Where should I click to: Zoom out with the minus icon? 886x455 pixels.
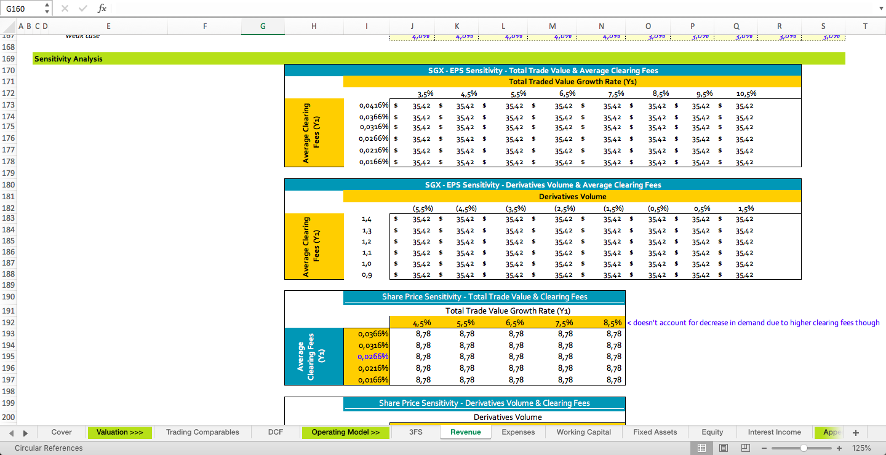pyautogui.click(x=764, y=448)
